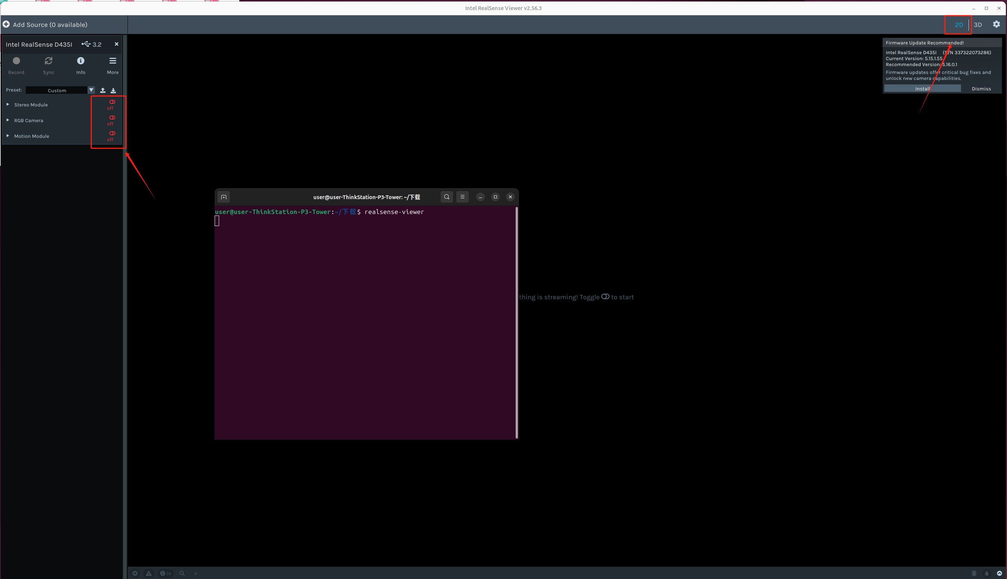Click the Motion Module label
This screenshot has width=1007, height=579.
pyautogui.click(x=32, y=136)
